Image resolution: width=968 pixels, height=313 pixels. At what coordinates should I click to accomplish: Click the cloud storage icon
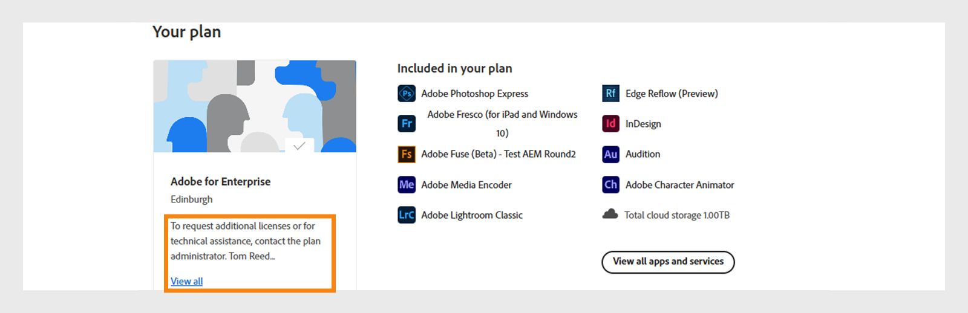point(610,214)
